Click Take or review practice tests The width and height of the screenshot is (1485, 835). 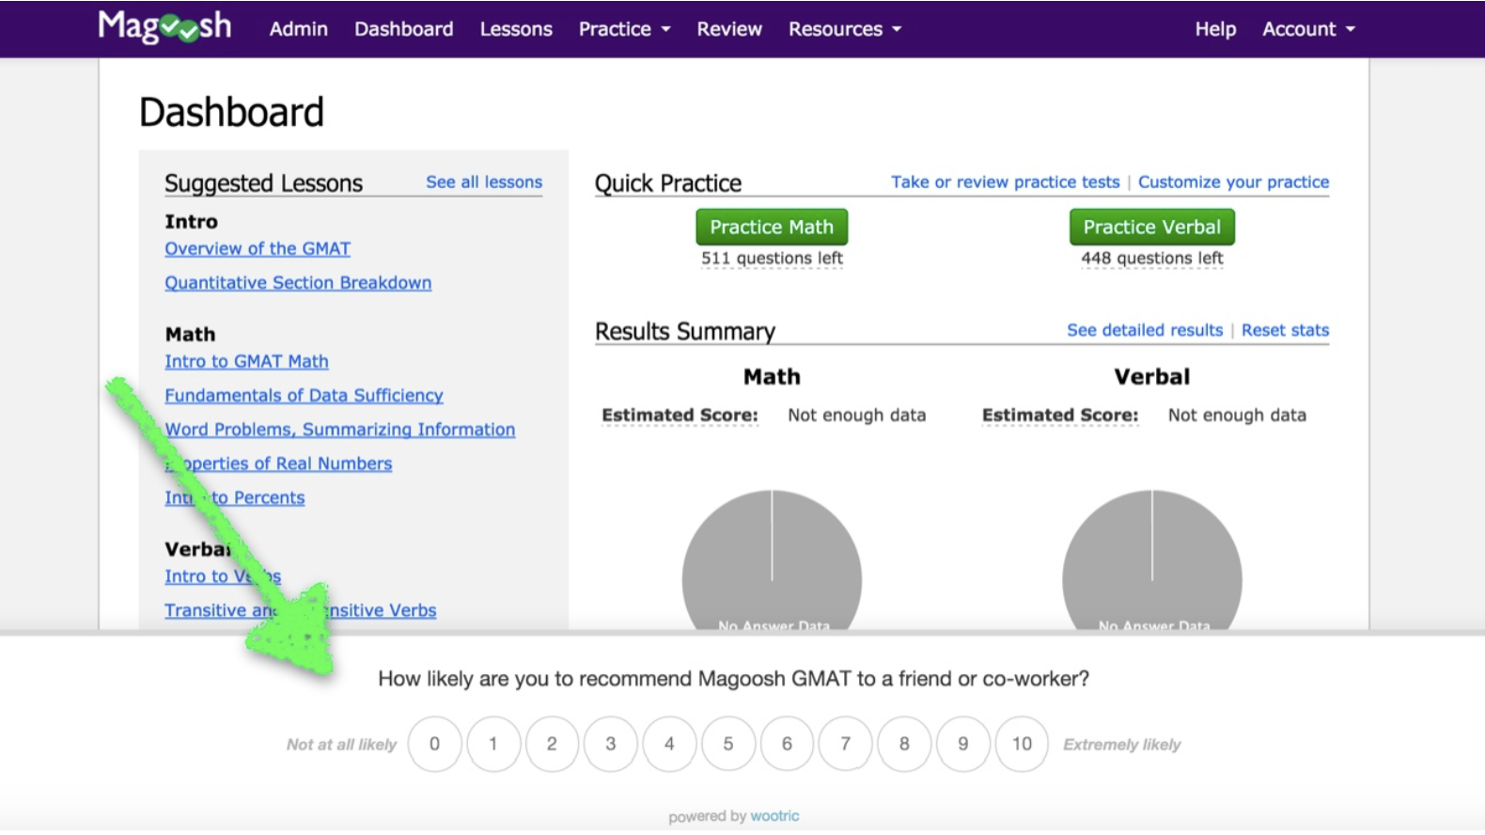[1006, 182]
